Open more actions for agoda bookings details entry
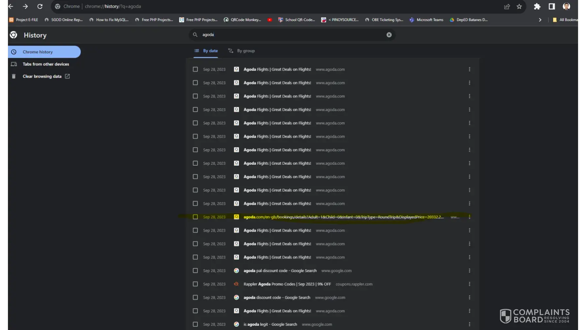 coord(469,217)
